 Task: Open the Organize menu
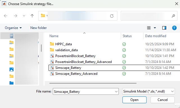13,28
